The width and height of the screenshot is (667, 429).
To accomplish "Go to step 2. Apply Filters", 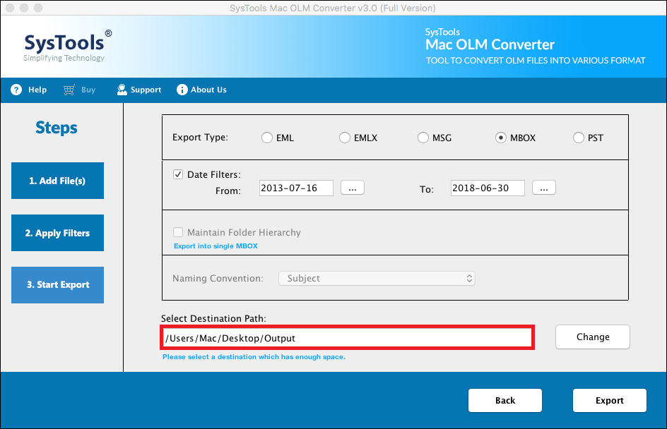I will click(57, 233).
